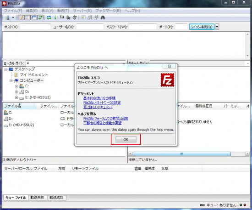Click the クイック接続(Q) button
252x210 pixels.
click(202, 27)
